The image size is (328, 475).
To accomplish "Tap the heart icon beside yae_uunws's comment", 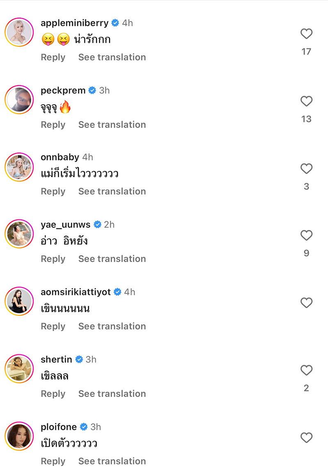I will [x=306, y=235].
